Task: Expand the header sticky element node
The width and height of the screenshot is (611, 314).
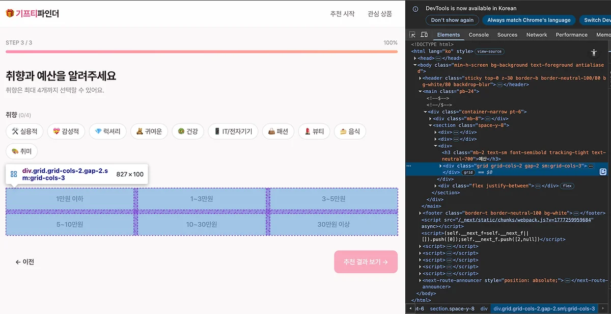Action: (421, 78)
